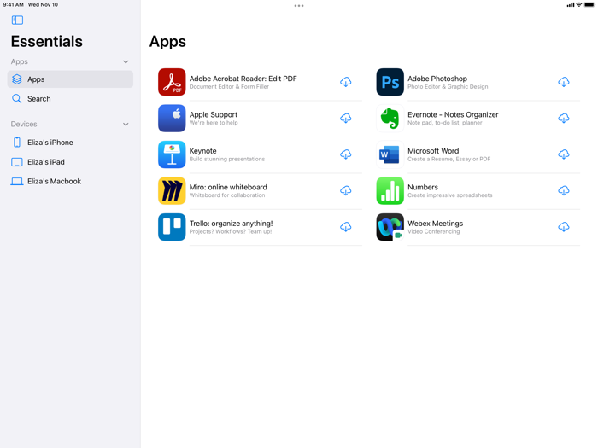This screenshot has height=448, width=598.
Task: Open the Miro whiteboard app icon
Action: pyautogui.click(x=172, y=190)
